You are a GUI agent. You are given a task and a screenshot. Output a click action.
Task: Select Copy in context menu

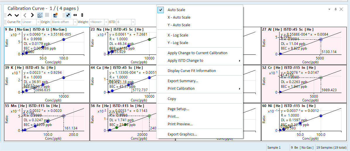[200, 99]
